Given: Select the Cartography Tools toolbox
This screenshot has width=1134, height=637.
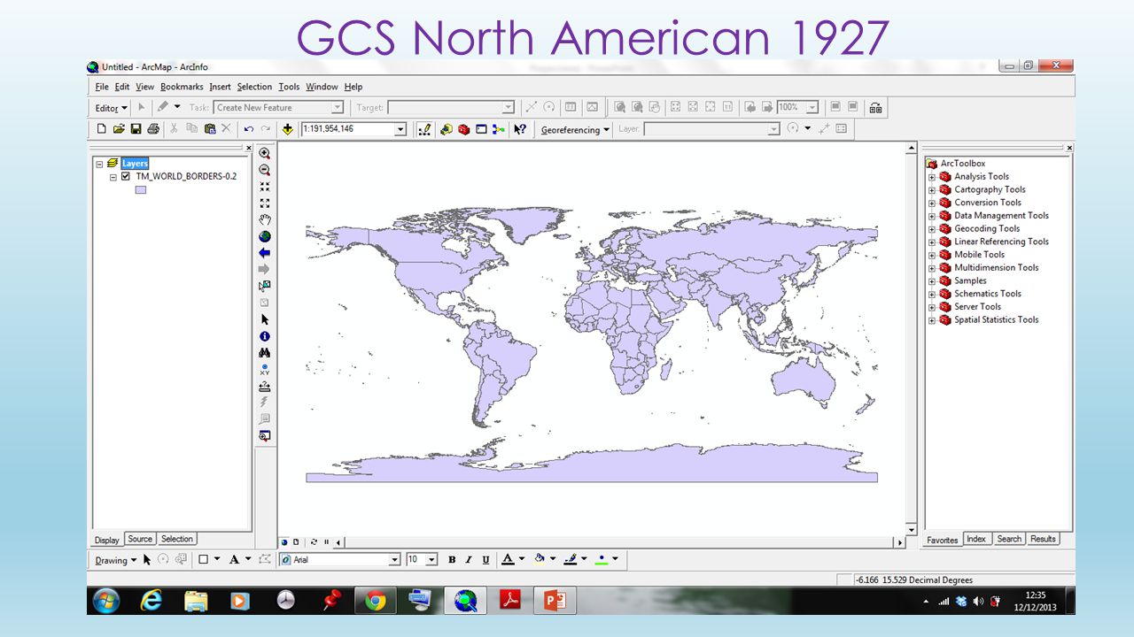Looking at the screenshot, I should [990, 189].
